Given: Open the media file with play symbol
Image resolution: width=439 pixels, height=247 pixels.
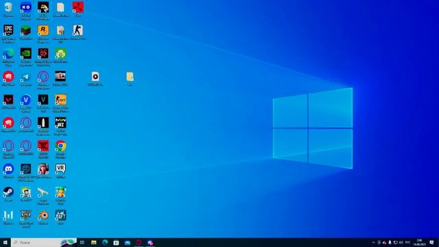Looking at the screenshot, I should [95, 76].
